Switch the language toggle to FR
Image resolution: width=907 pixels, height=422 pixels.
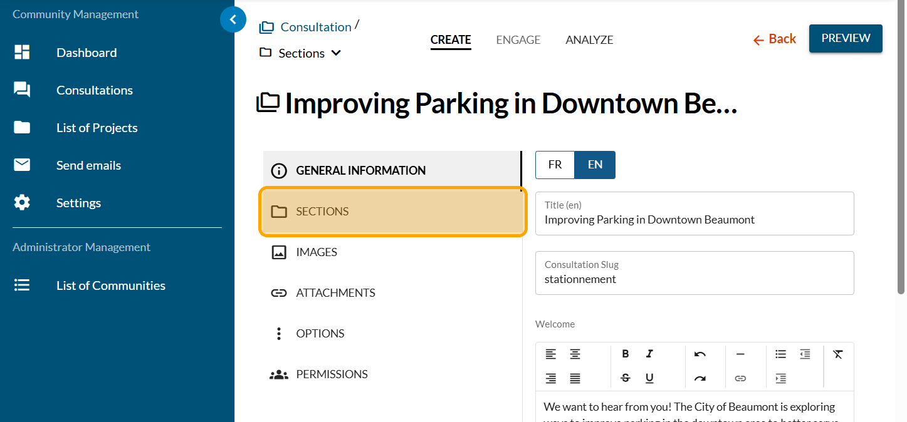[555, 165]
